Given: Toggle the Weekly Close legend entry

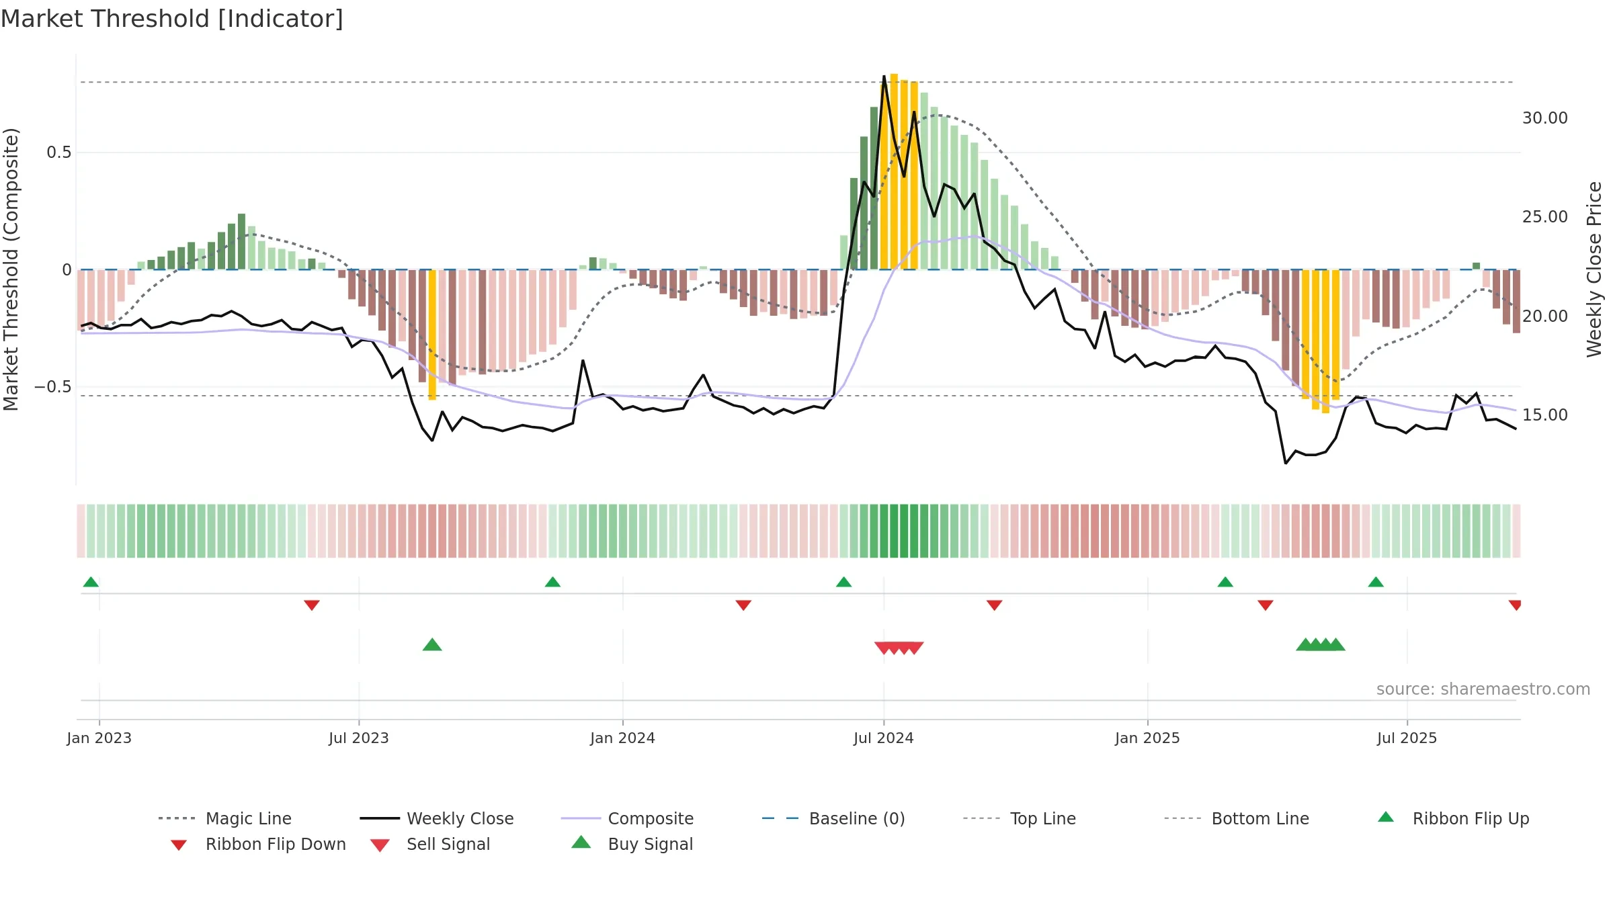Looking at the screenshot, I should click(437, 818).
